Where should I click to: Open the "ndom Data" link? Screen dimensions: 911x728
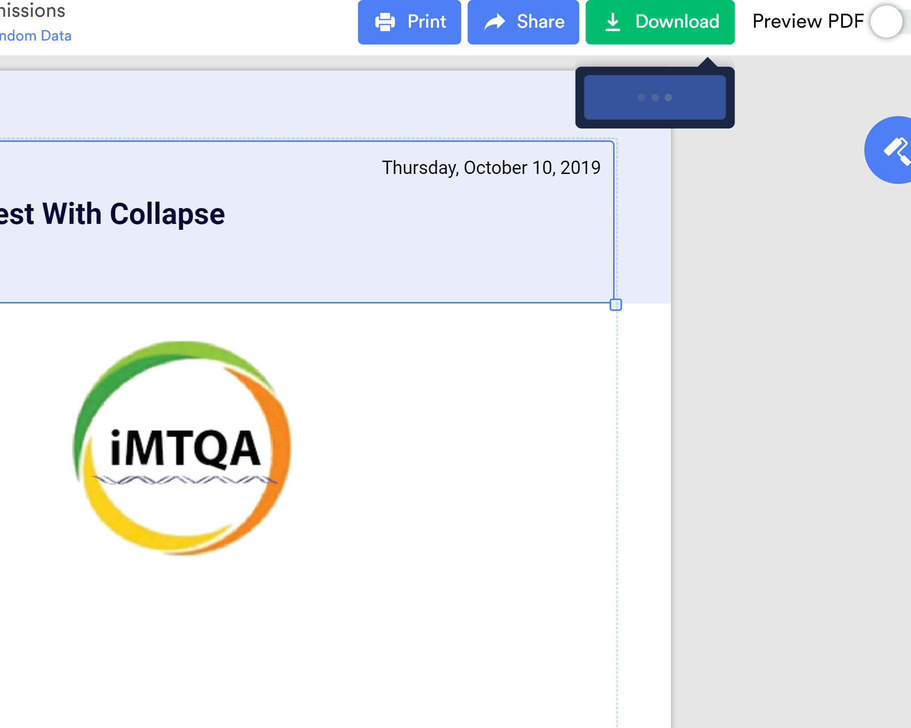[36, 36]
